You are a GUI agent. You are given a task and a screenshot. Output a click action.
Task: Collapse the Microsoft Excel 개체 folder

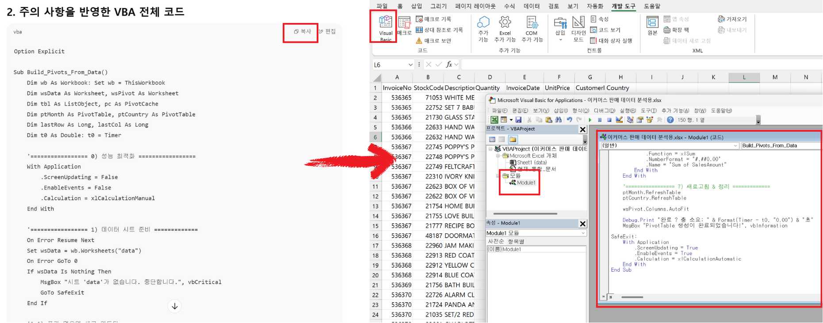point(498,156)
